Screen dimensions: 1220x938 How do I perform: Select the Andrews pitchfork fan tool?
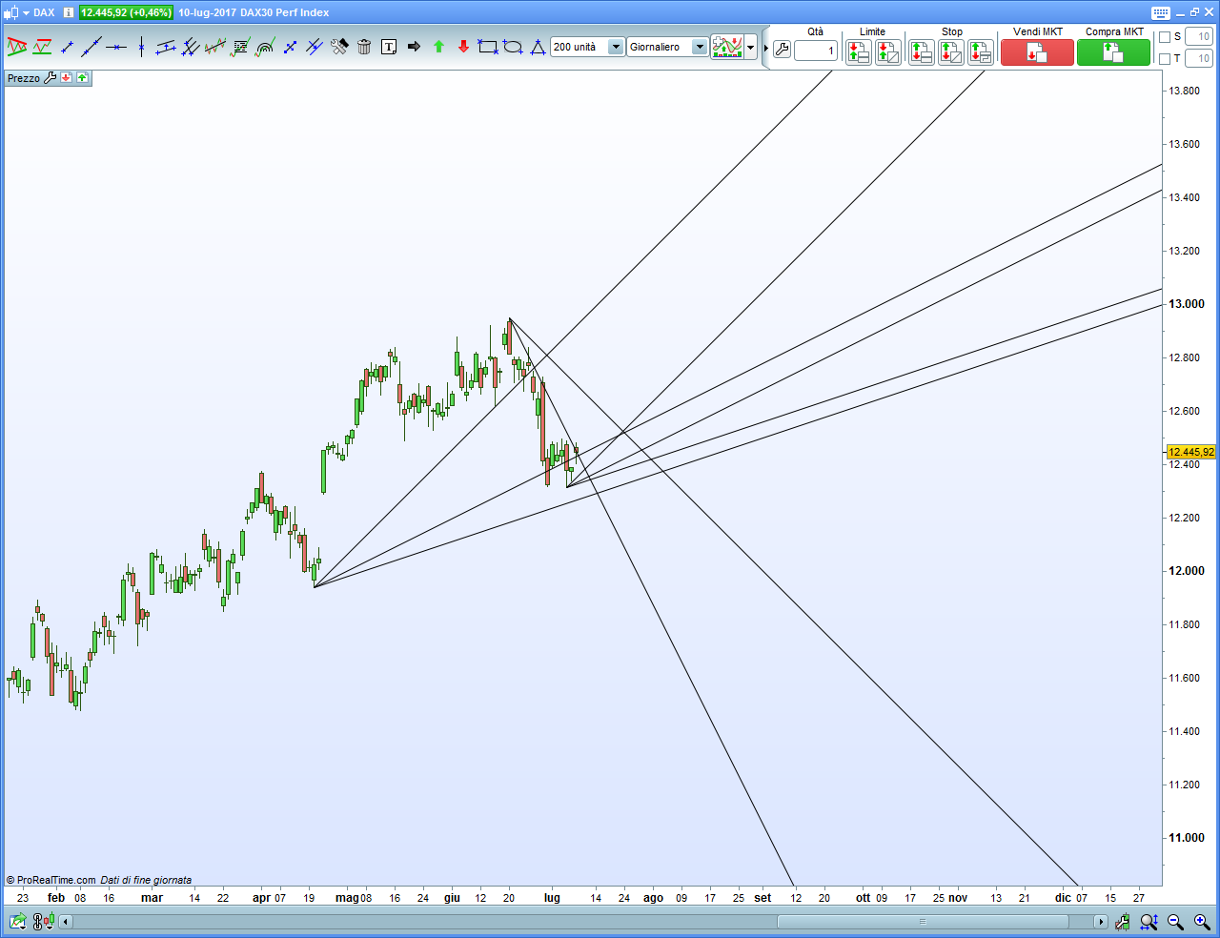point(191,47)
